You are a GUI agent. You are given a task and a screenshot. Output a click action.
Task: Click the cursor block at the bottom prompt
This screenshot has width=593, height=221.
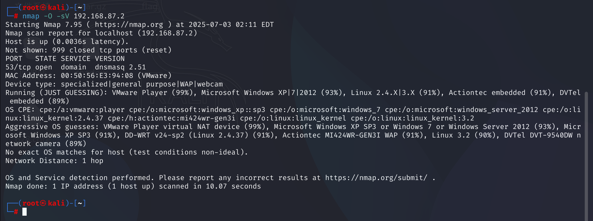[25, 212]
